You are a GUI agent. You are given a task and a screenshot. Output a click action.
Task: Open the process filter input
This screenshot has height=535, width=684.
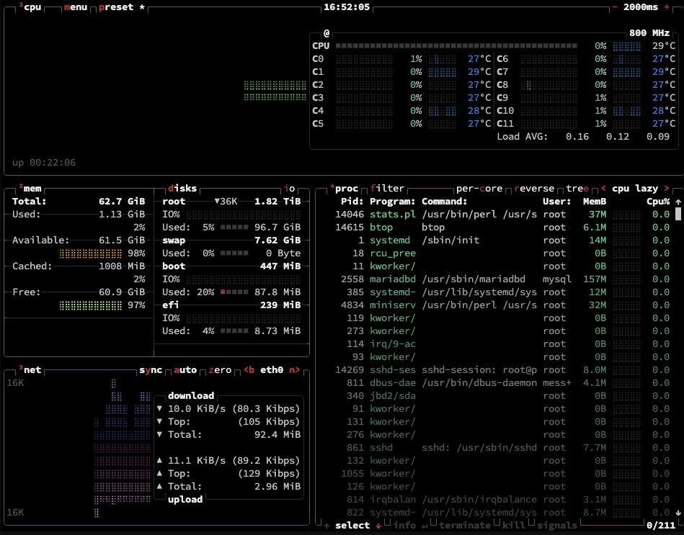coord(388,189)
